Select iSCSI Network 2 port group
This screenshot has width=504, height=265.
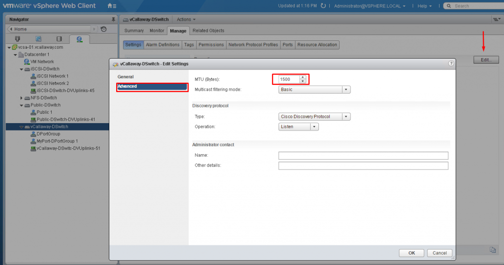53,83
